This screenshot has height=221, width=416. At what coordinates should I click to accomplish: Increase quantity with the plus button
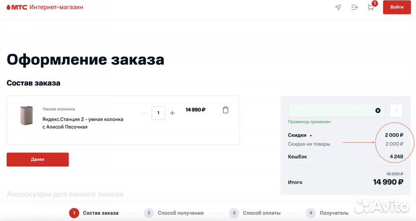click(172, 113)
